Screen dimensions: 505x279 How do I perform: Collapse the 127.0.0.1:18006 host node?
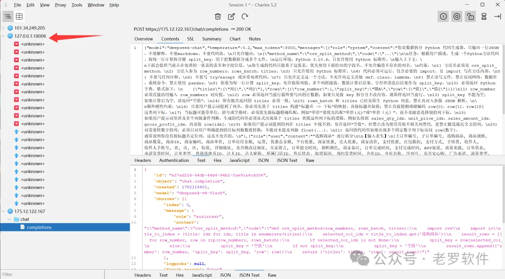[3, 36]
